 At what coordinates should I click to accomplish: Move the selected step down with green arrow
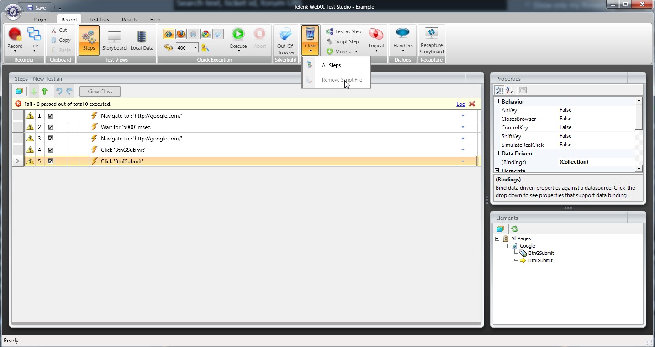click(34, 91)
